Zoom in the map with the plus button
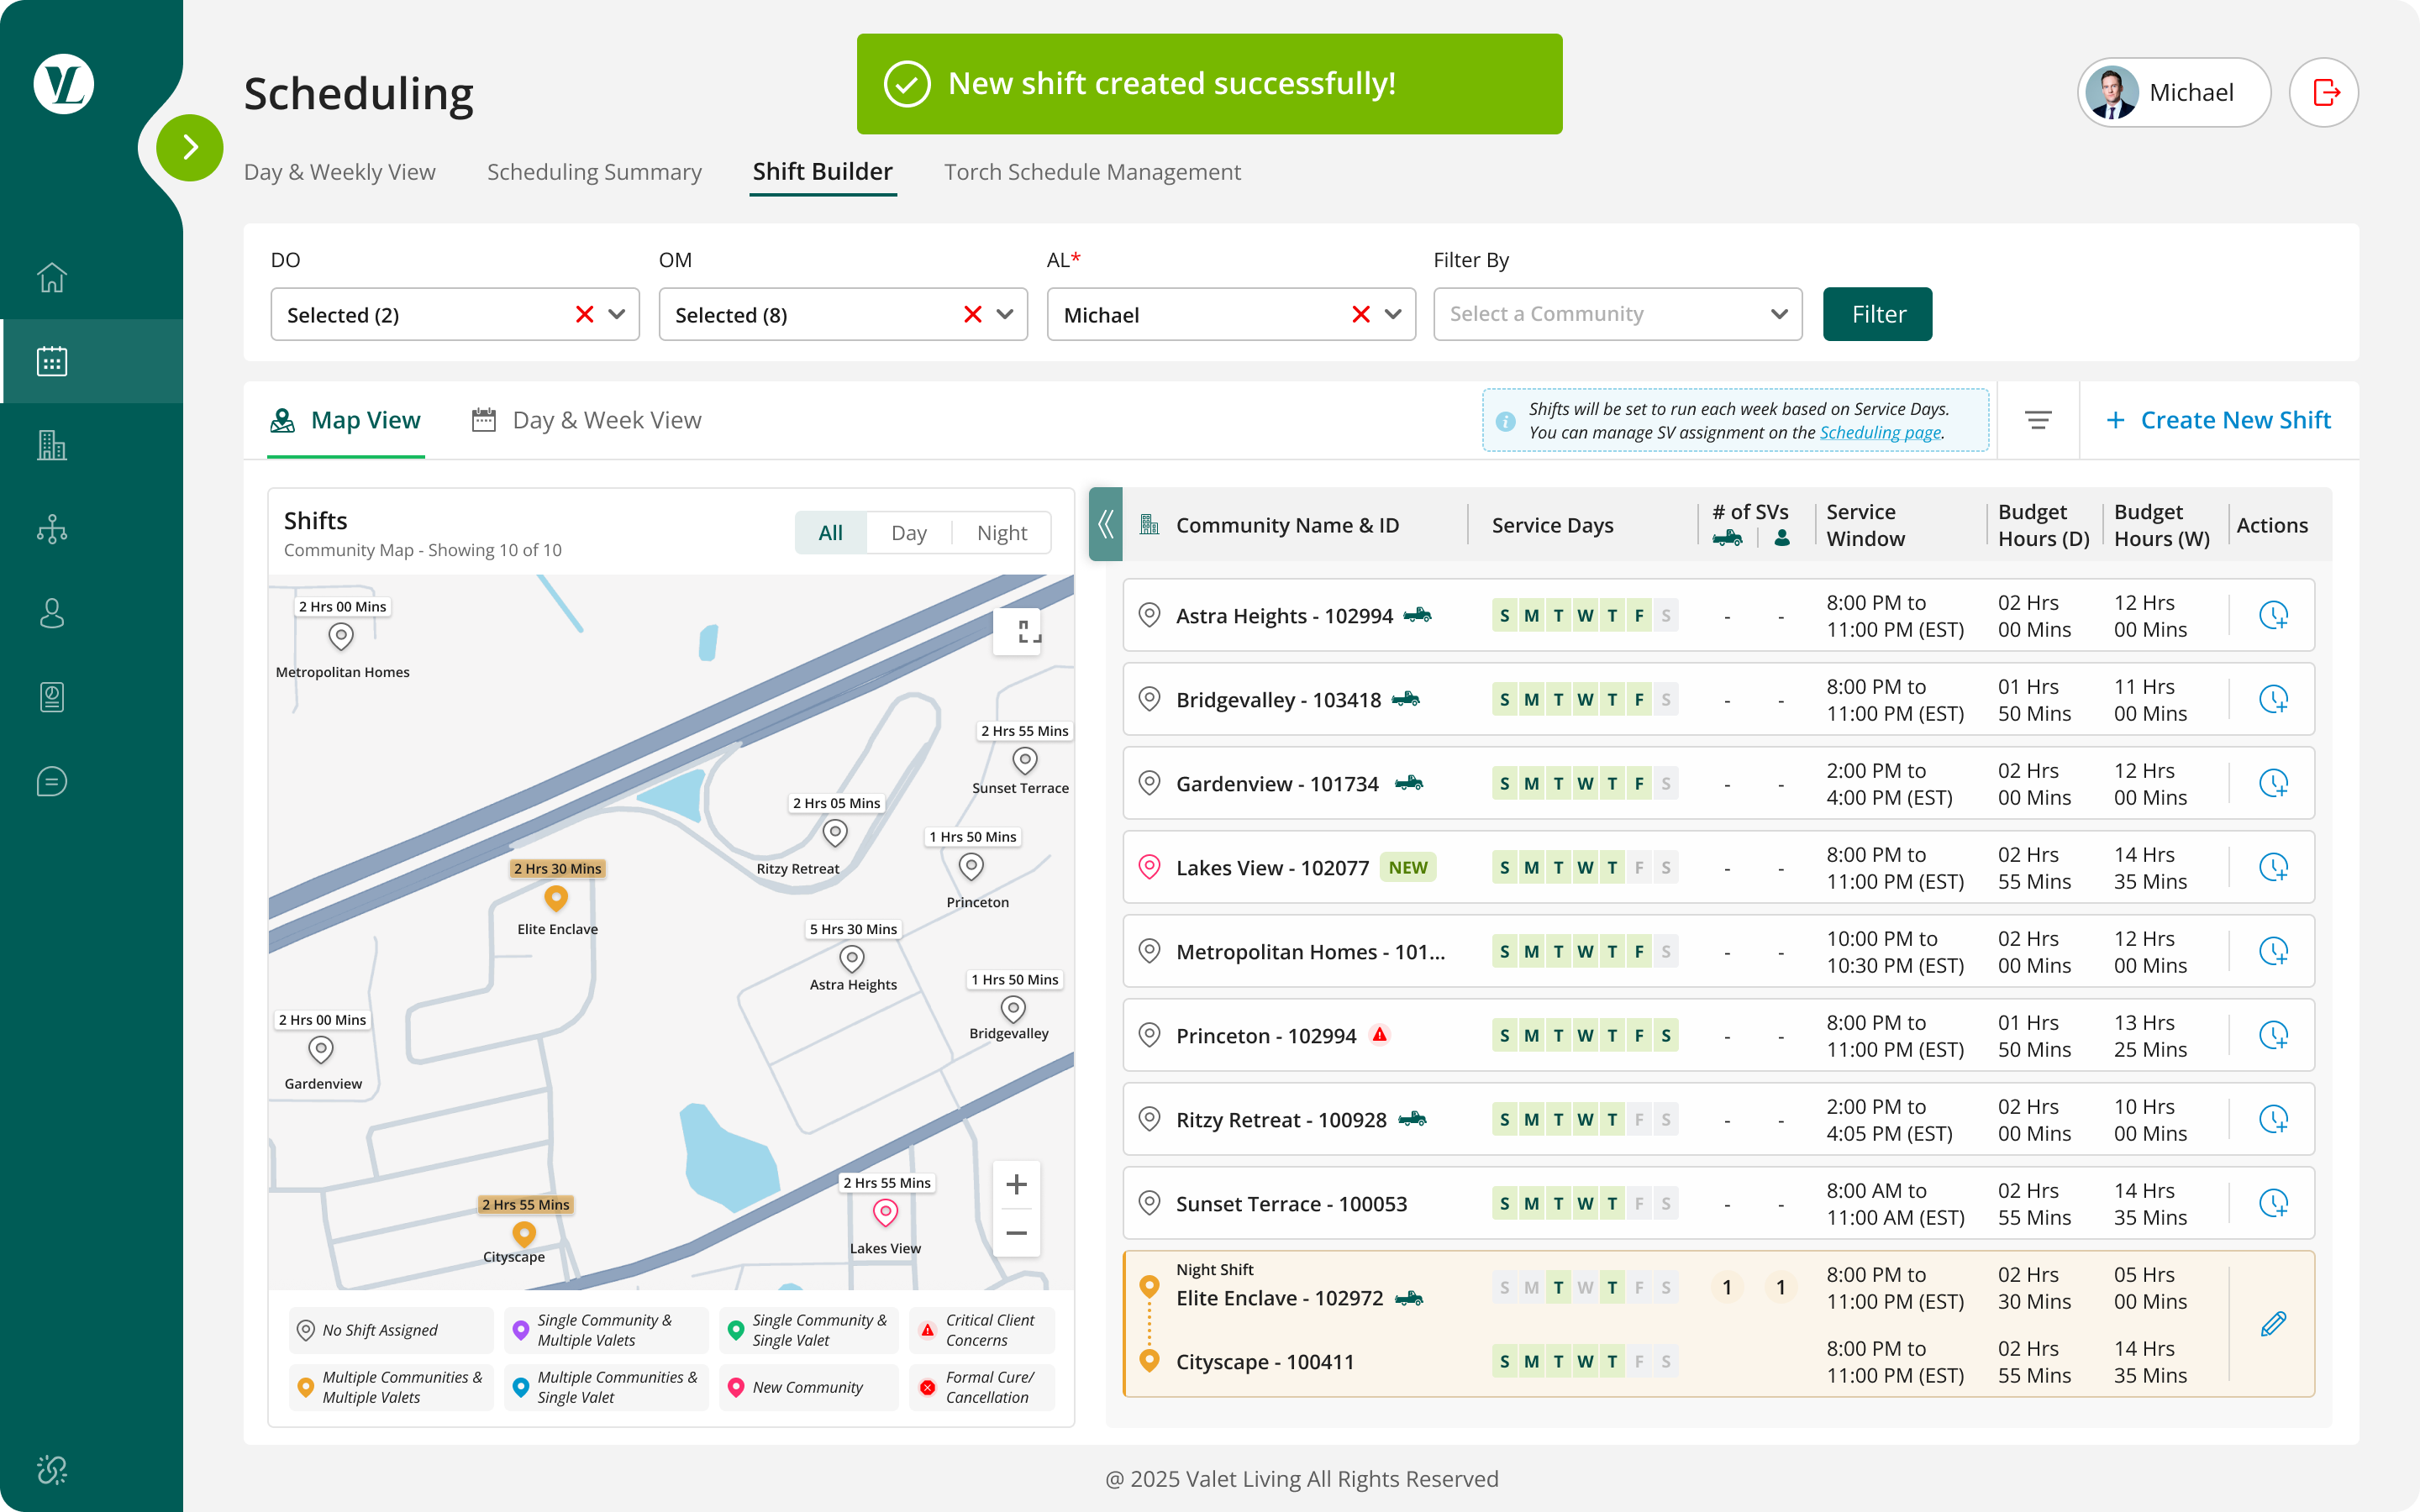The height and width of the screenshot is (1512, 2420). (x=1016, y=1184)
